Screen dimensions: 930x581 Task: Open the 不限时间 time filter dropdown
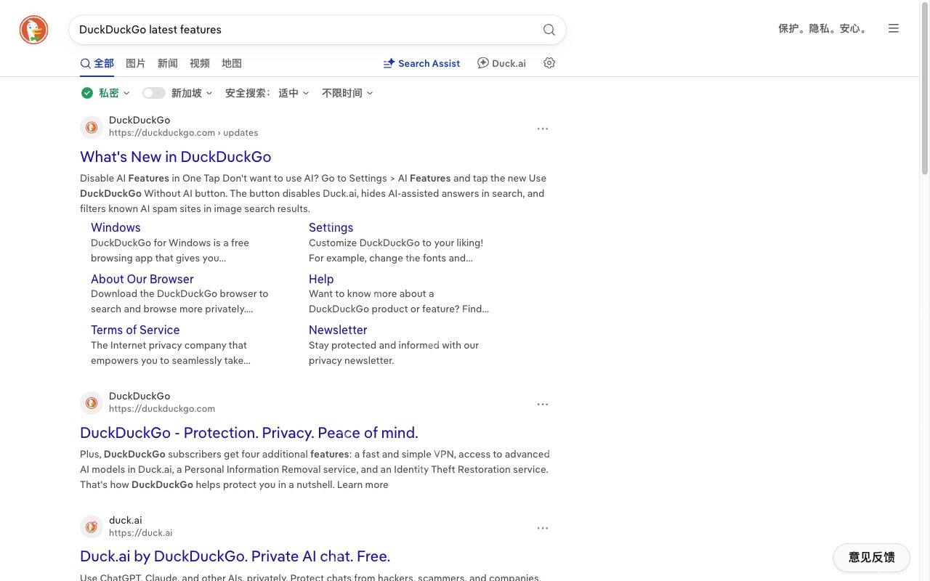tap(347, 93)
